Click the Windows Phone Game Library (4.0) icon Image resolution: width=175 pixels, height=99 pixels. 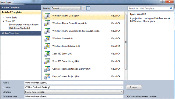[47, 23]
